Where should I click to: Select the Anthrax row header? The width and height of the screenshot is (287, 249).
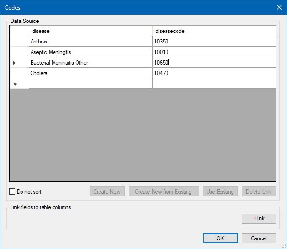coord(19,42)
